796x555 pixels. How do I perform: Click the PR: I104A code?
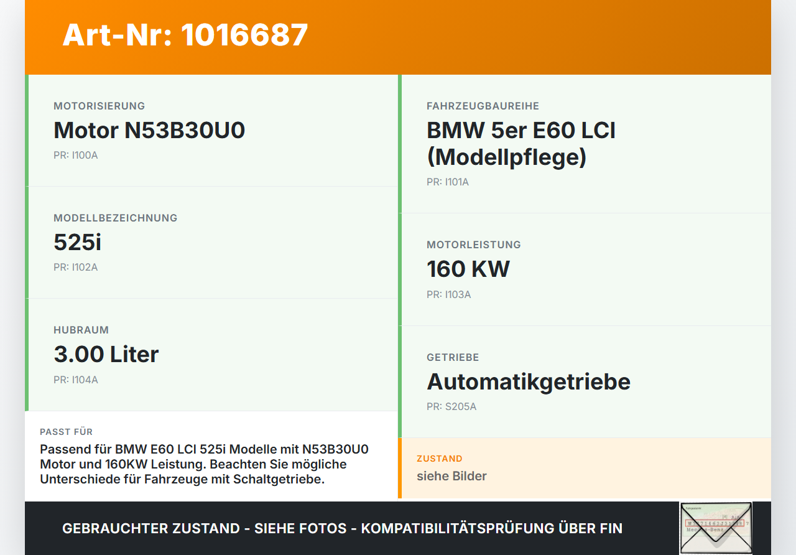coord(76,380)
